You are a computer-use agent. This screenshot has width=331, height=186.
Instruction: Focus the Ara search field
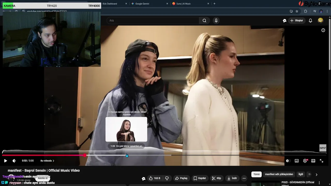153,21
